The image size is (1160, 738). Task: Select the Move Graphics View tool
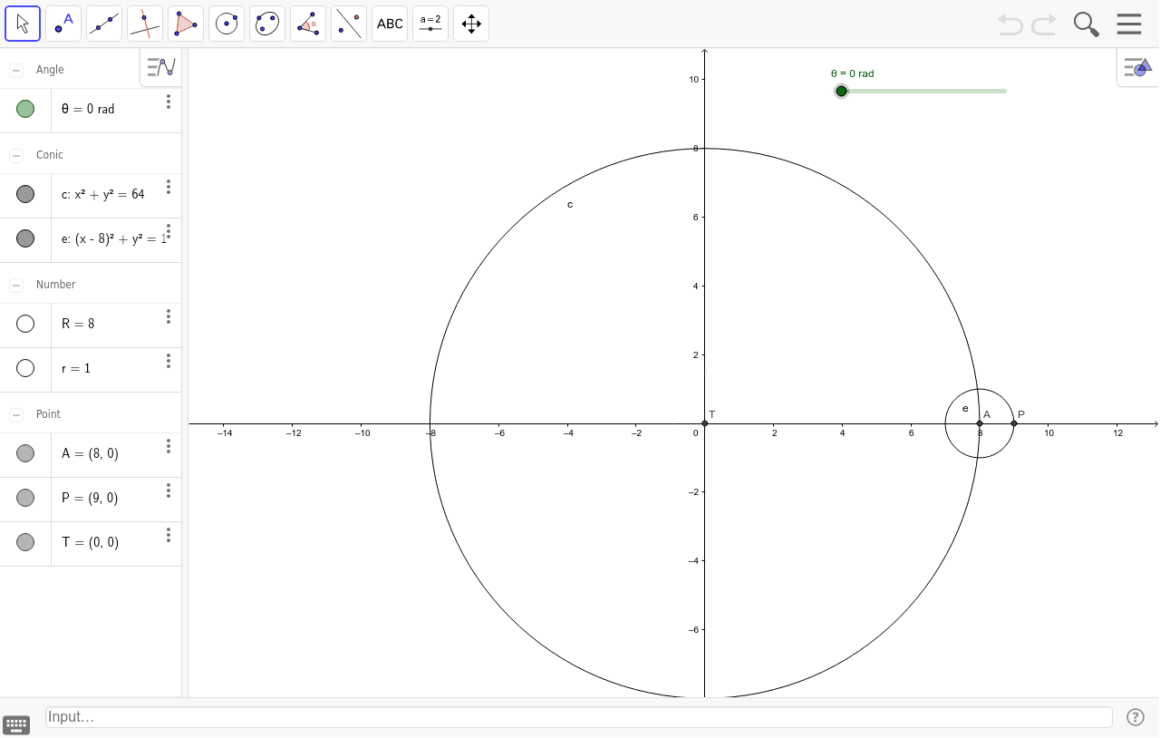click(471, 24)
